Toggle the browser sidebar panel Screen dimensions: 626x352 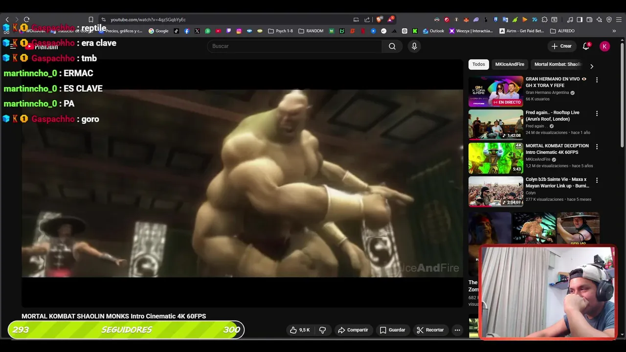580,20
